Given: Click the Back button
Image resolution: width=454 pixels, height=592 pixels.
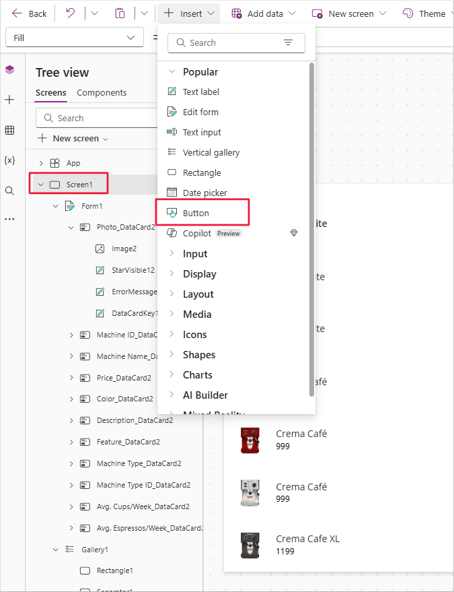Looking at the screenshot, I should [x=30, y=13].
